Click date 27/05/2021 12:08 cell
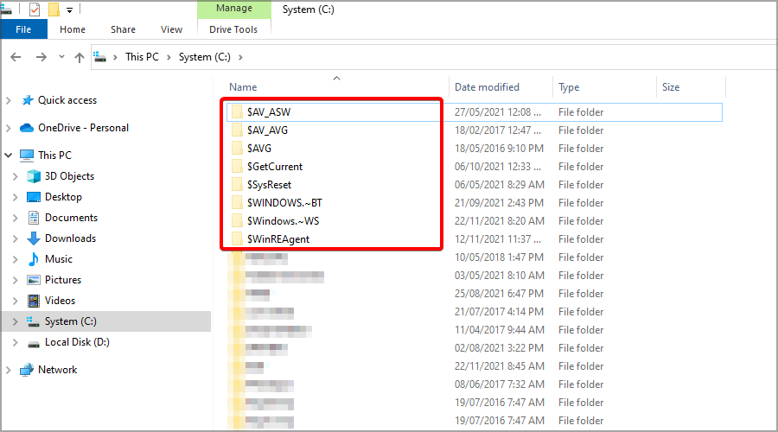This screenshot has width=778, height=432. tap(498, 112)
